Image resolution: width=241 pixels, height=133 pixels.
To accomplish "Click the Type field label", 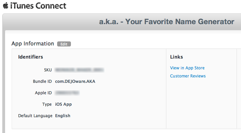I will tap(47, 104).
